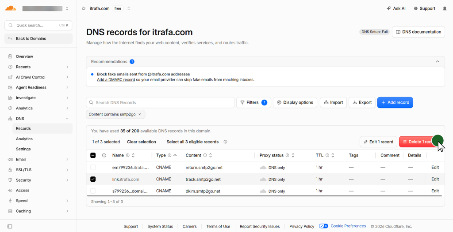453x232 pixels.
Task: Expand the AI Crawl Control chevron
Action: click(67, 77)
